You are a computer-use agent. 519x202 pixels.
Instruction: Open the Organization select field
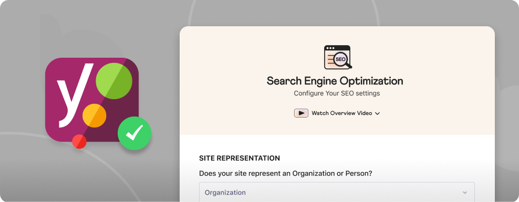click(337, 192)
